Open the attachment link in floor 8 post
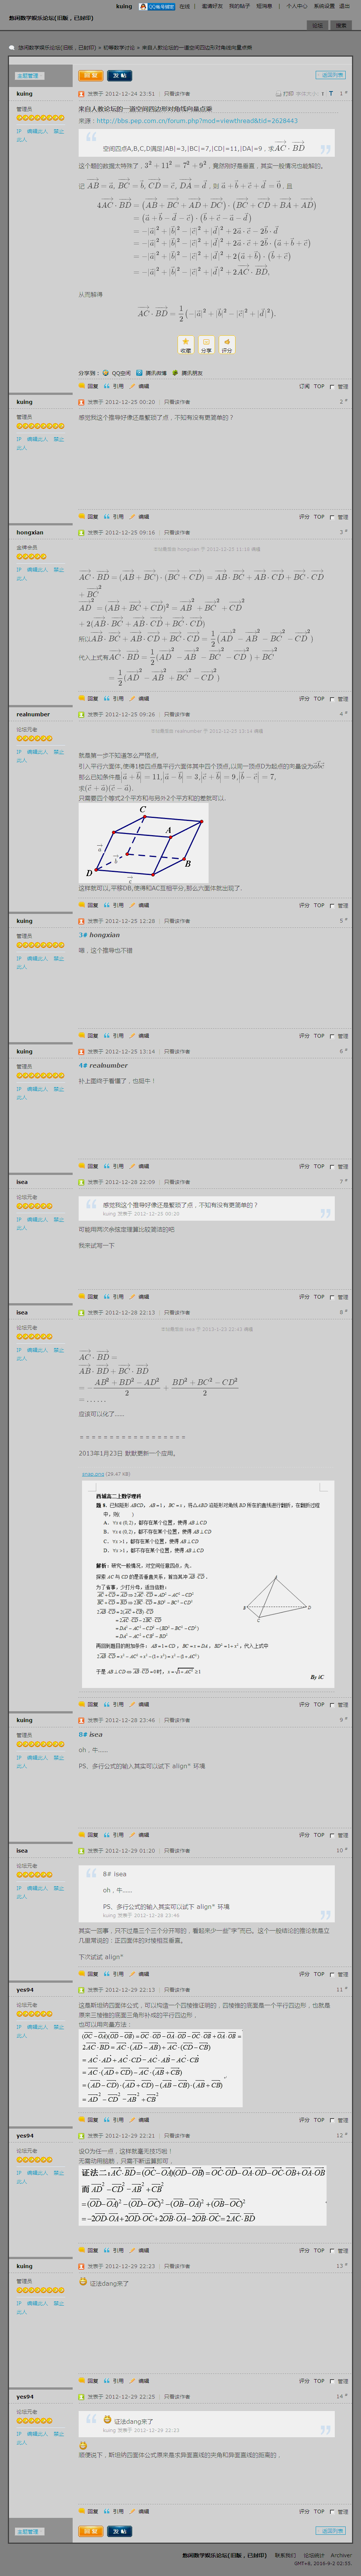The width and height of the screenshot is (361, 2576). 93,1473
